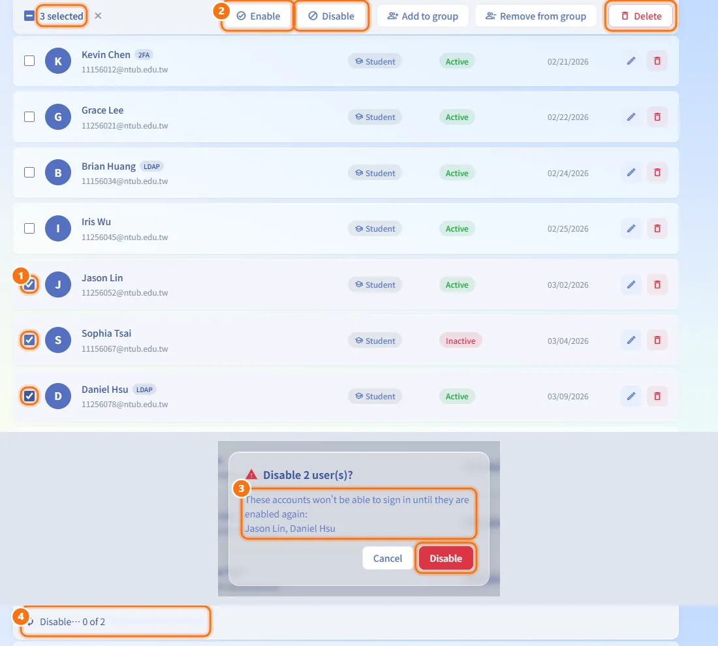Click Daniel Hsu's D avatar

click(58, 396)
